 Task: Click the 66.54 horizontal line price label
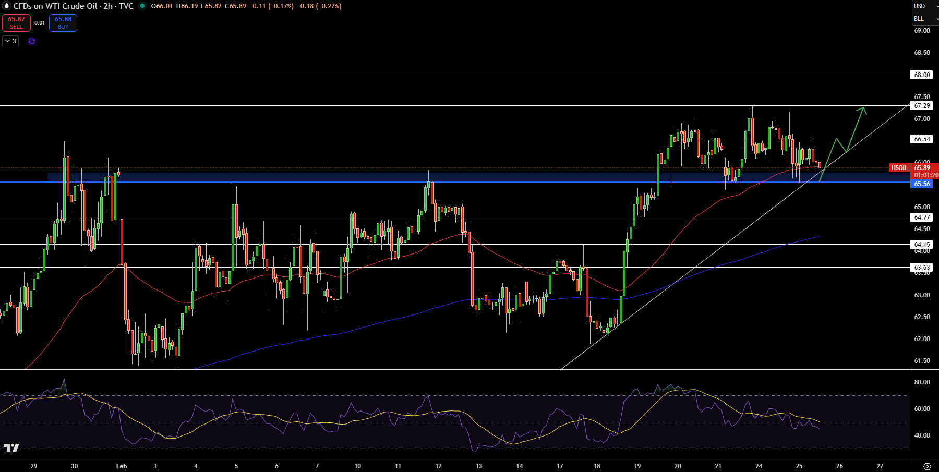[922, 139]
